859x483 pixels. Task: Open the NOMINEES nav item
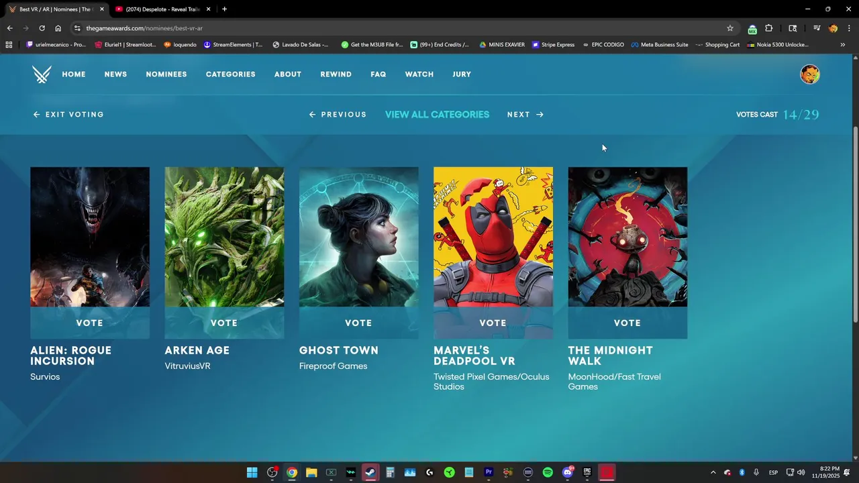tap(166, 74)
